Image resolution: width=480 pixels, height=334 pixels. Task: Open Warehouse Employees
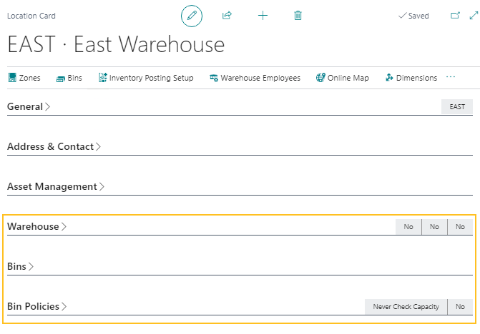point(255,78)
